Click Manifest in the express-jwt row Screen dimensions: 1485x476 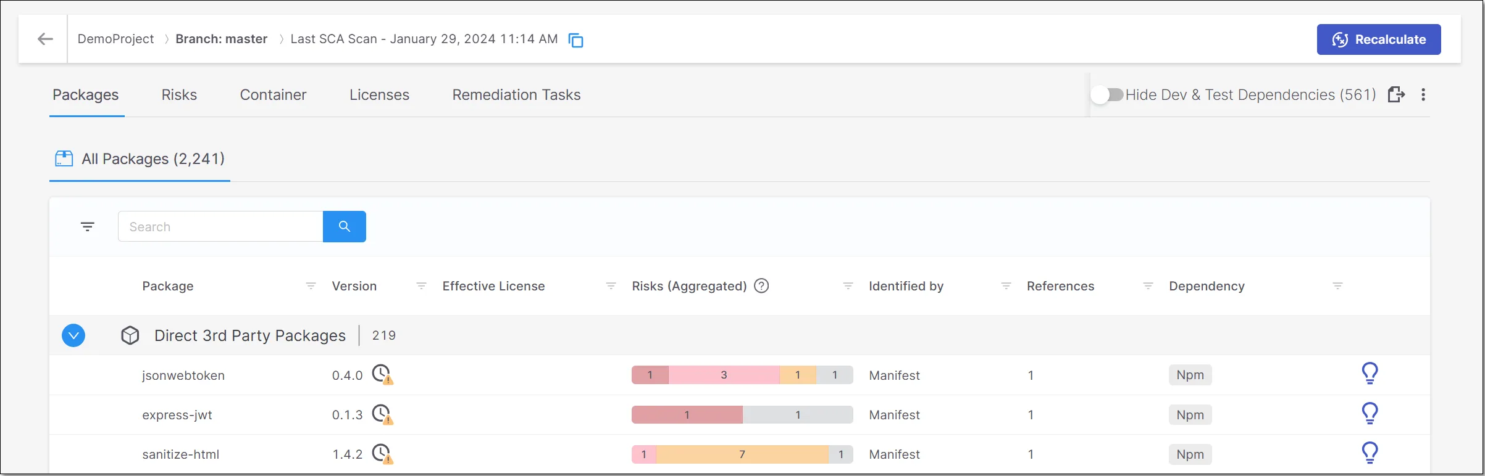click(x=894, y=415)
